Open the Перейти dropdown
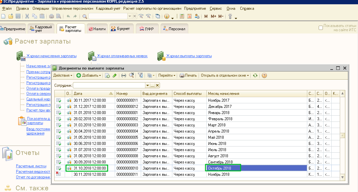This screenshot has width=358, height=192. pos(167,75)
